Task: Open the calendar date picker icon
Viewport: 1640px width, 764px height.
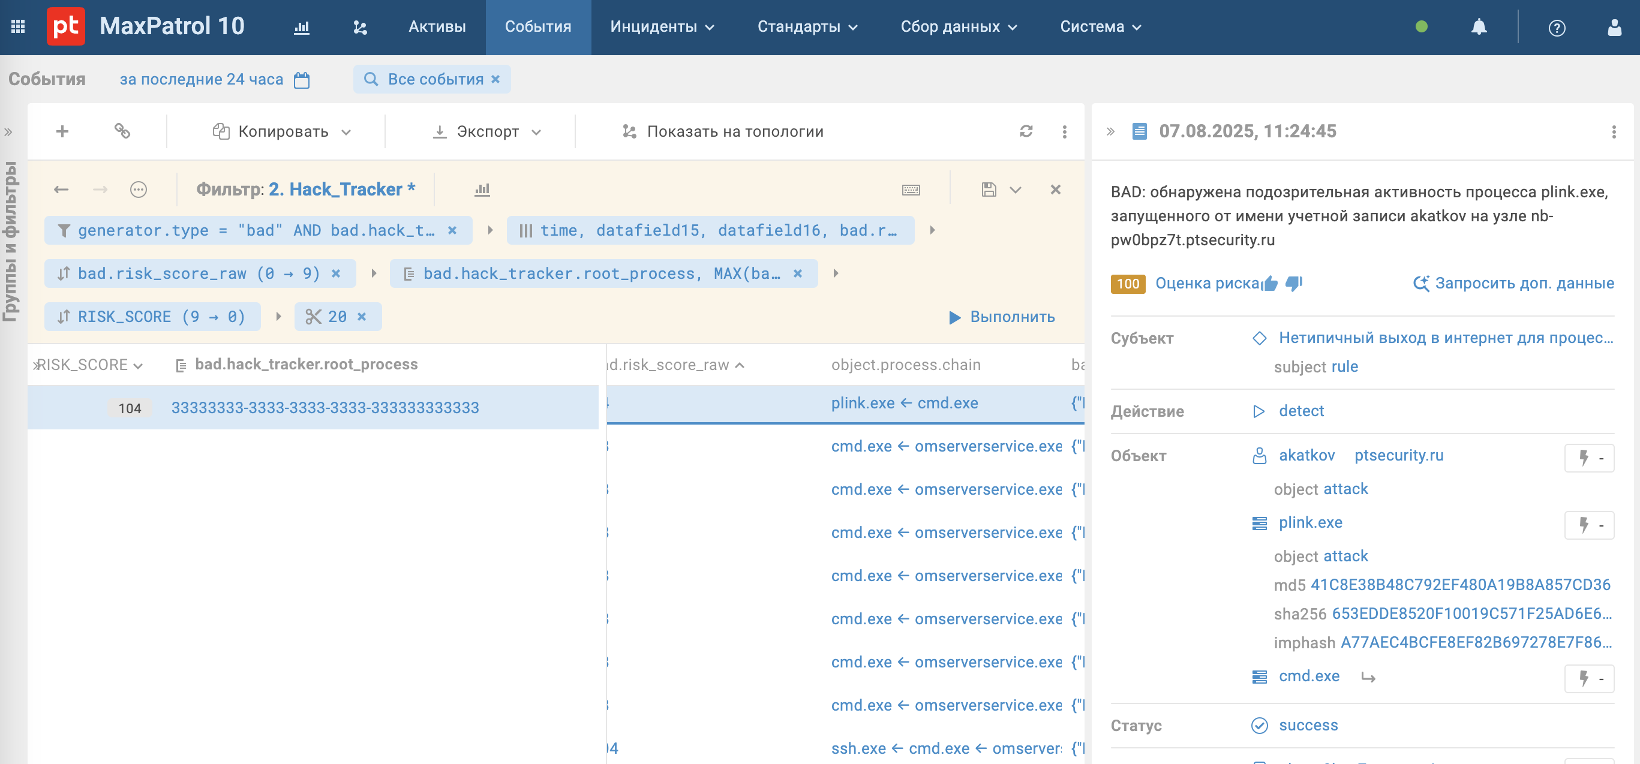Action: click(x=302, y=80)
